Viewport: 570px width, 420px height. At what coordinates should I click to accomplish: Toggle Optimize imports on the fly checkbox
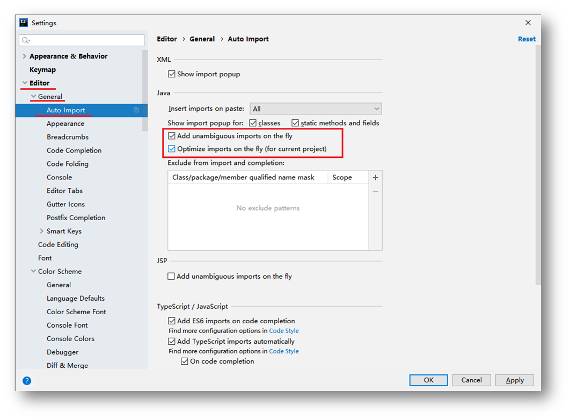pyautogui.click(x=172, y=149)
